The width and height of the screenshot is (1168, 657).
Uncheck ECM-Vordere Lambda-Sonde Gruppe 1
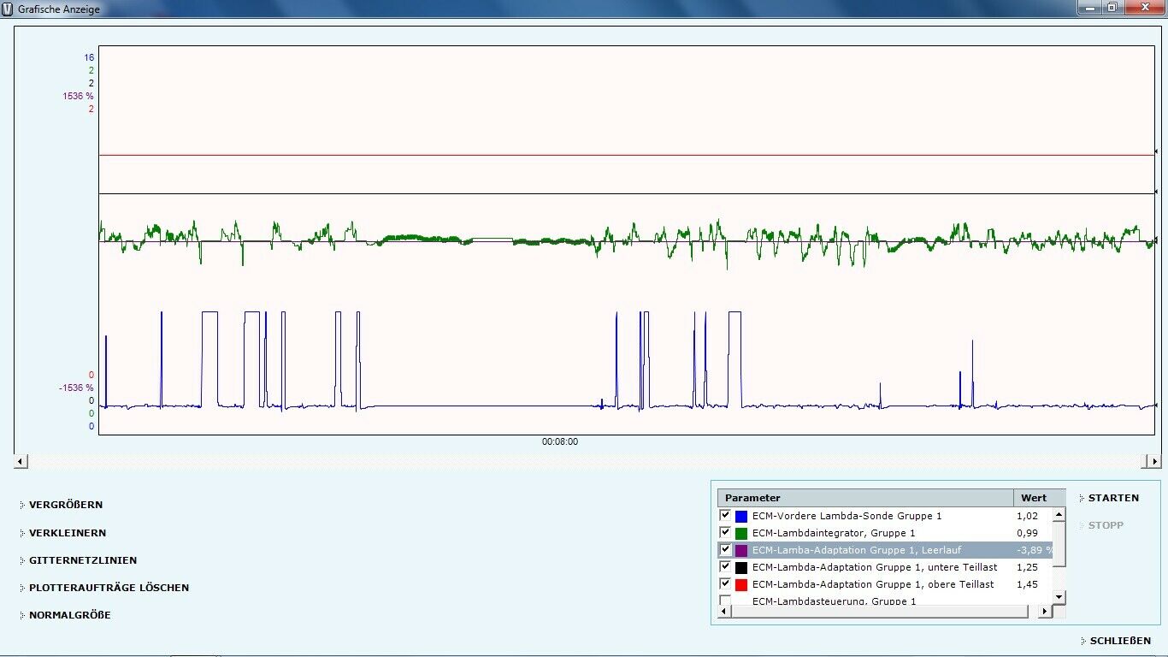[x=725, y=516]
